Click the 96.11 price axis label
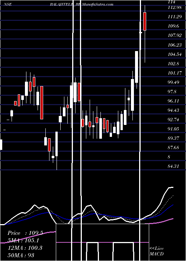The image size is (186, 261). [x=173, y=101]
